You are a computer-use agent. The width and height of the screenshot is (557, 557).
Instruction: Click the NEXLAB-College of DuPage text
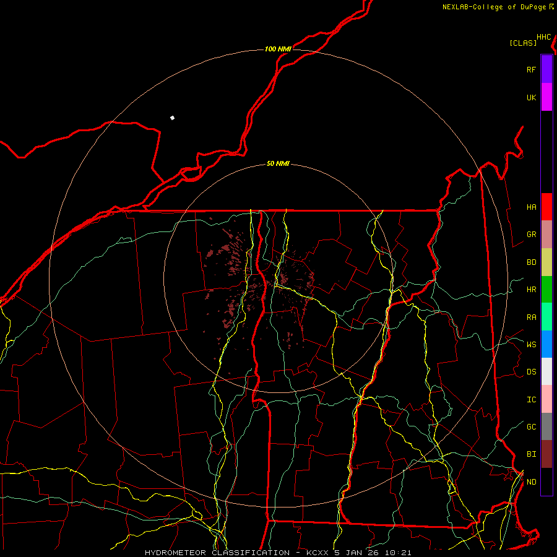494,7
